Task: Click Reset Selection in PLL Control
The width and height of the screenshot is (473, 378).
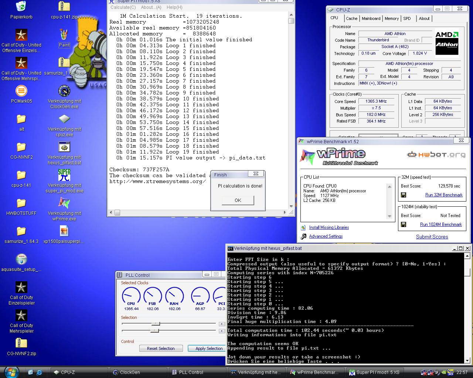Action: tap(161, 348)
